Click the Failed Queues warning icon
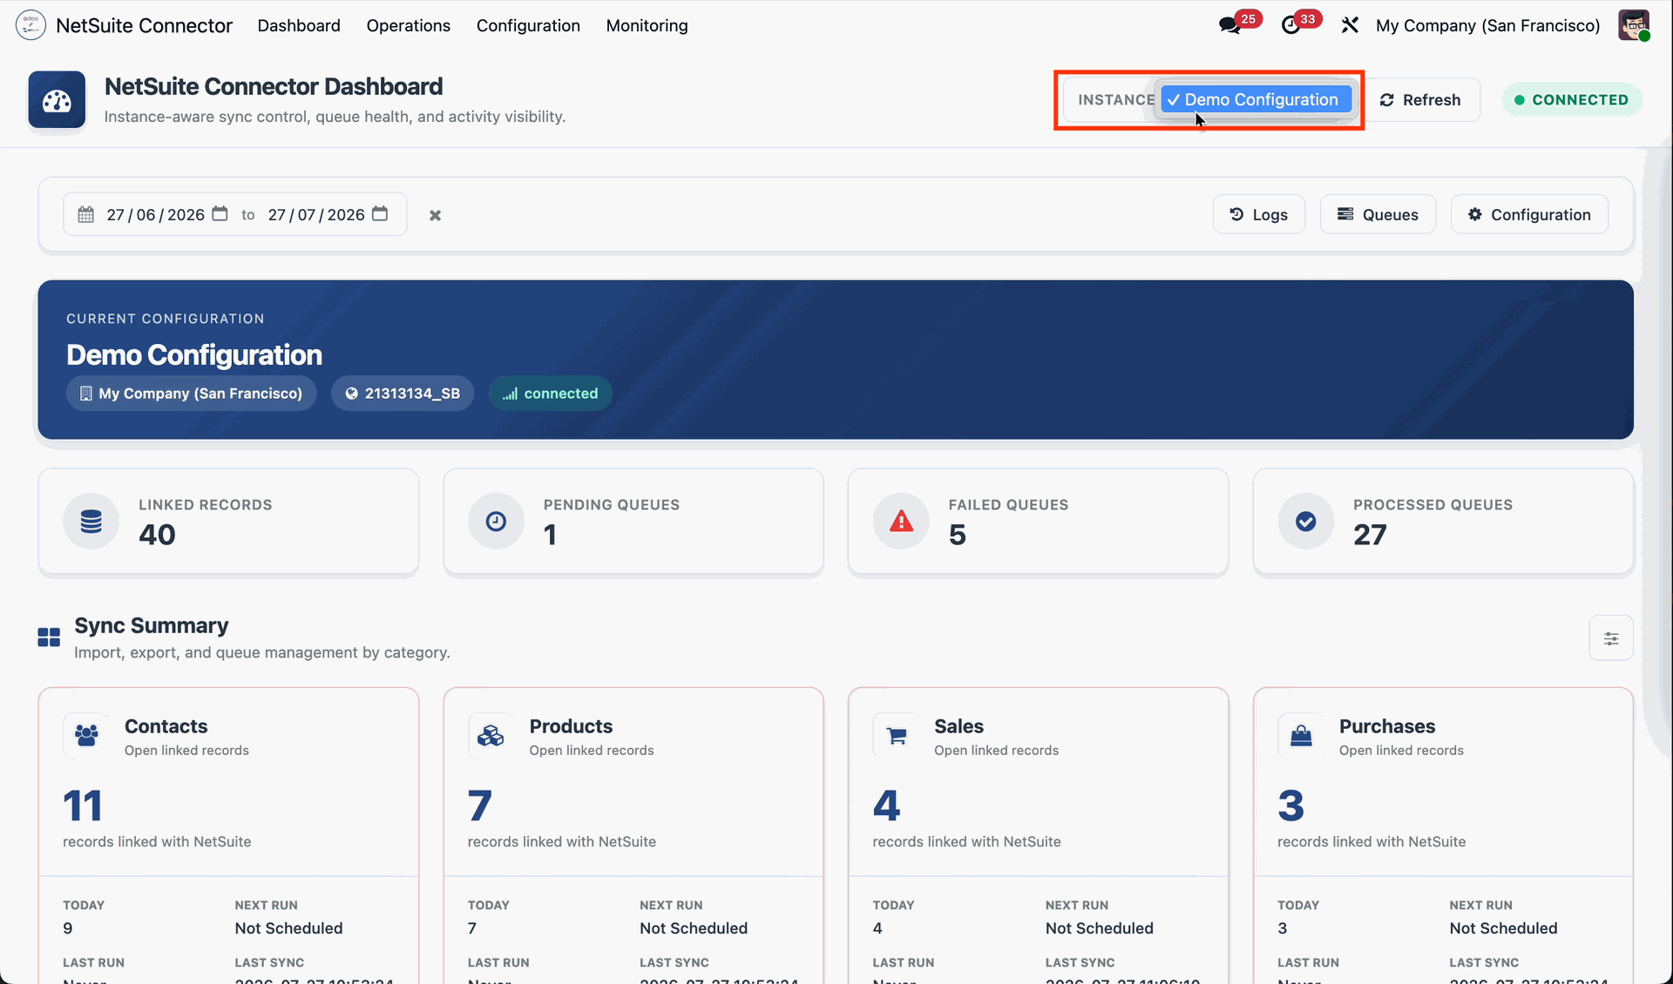The width and height of the screenshot is (1673, 984). (901, 521)
